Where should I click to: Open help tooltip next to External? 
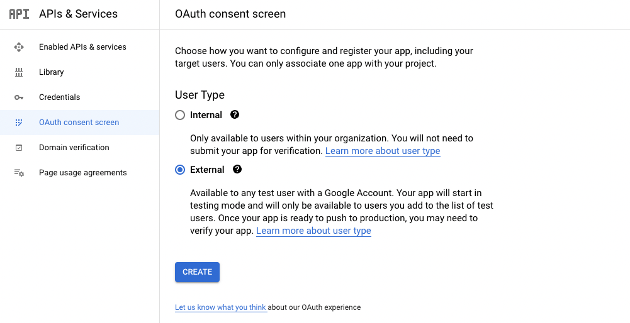click(237, 170)
